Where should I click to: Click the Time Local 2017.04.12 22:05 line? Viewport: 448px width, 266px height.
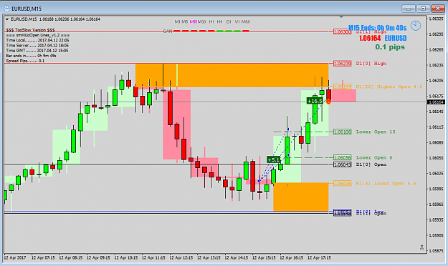point(37,40)
